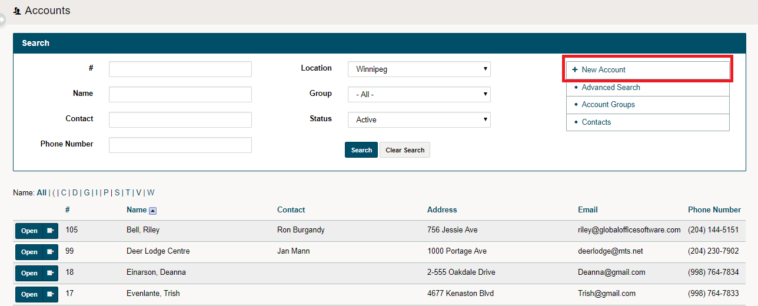Click contact Ron Burgandy
The width and height of the screenshot is (758, 306).
(301, 230)
